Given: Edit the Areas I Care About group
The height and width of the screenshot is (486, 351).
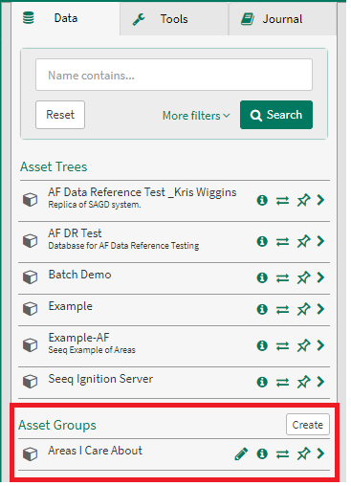Looking at the screenshot, I should [x=241, y=453].
